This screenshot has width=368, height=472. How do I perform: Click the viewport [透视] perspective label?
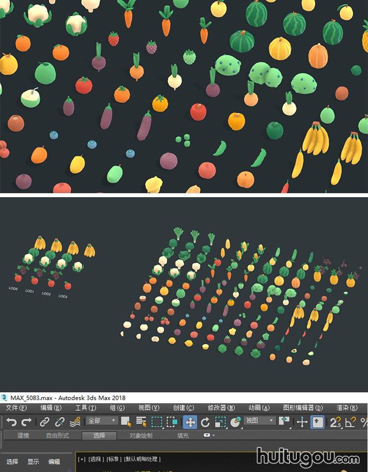pos(96,459)
